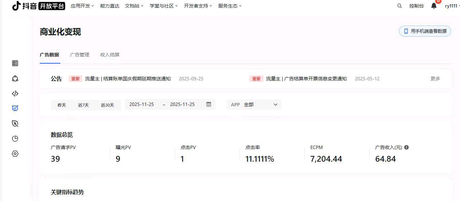This screenshot has height=201, width=460.
Task: Click the 用手机端查看数据 button
Action: 425,31
